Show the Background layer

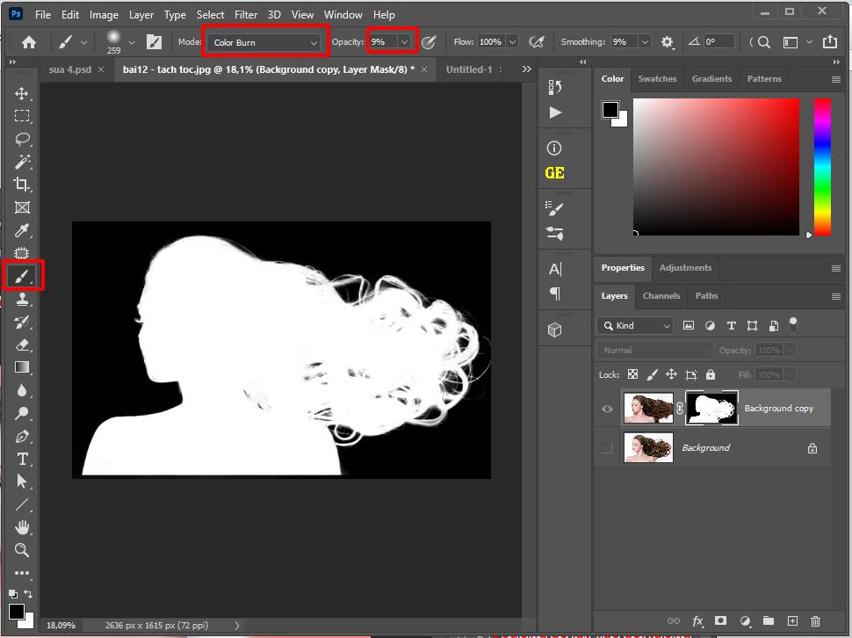[606, 447]
